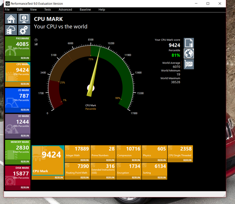
Task: Click the window resize grip
Action: 224,196
